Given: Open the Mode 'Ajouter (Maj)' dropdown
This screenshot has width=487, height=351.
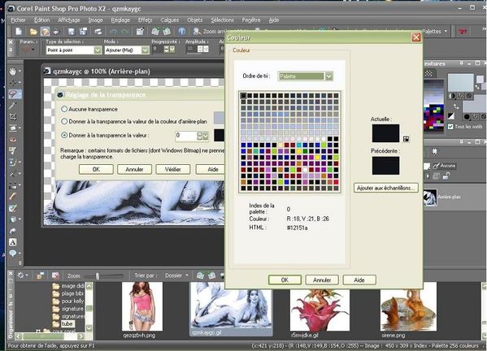Looking at the screenshot, I should 145,50.
